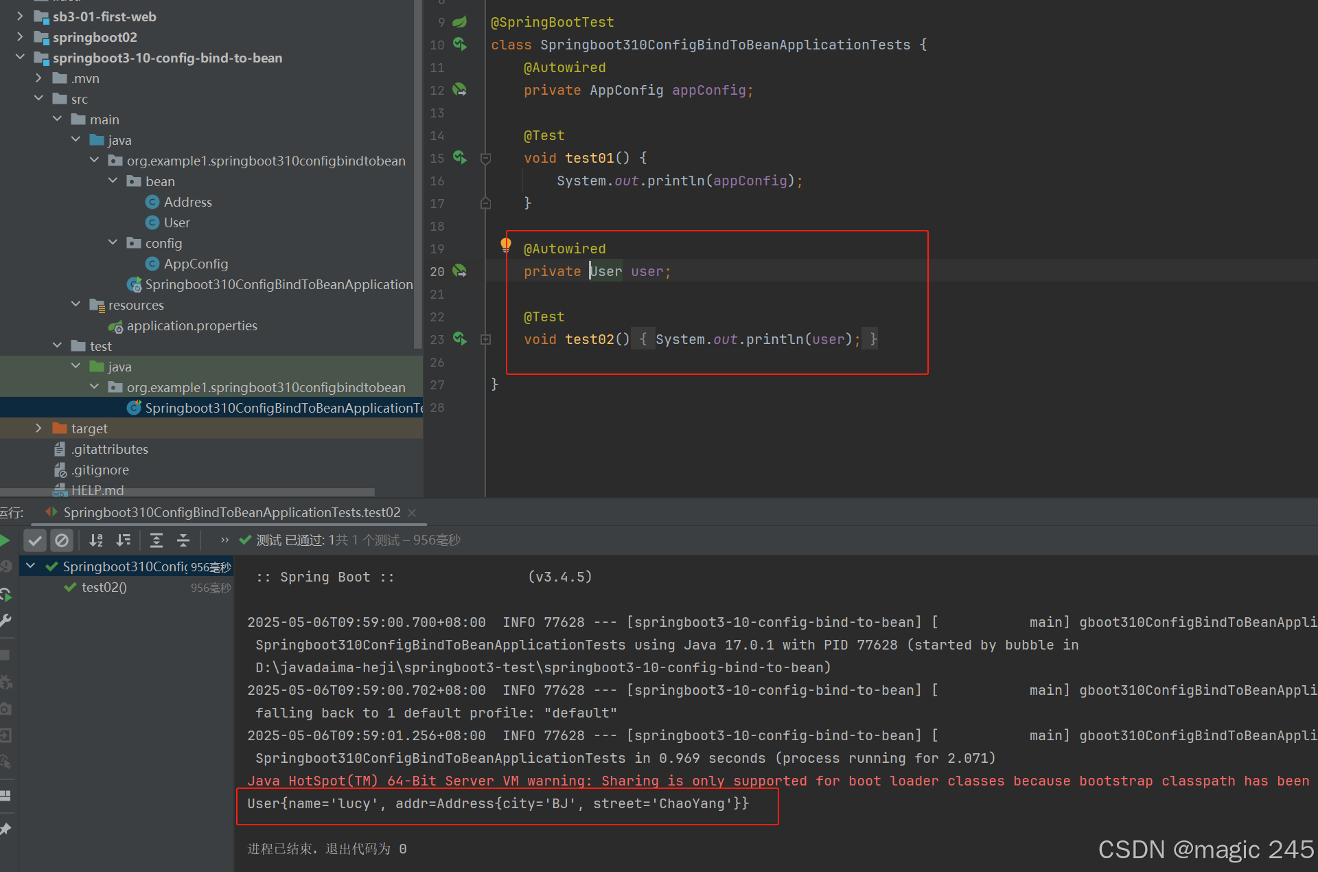Viewport: 1318px width, 872px height.
Task: Click the run test gutter icon beside test01
Action: (x=460, y=158)
